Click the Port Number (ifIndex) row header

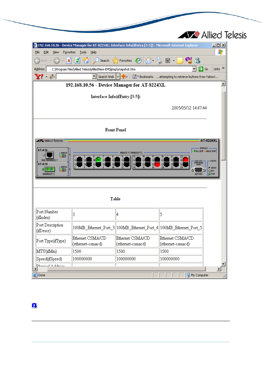(x=54, y=215)
